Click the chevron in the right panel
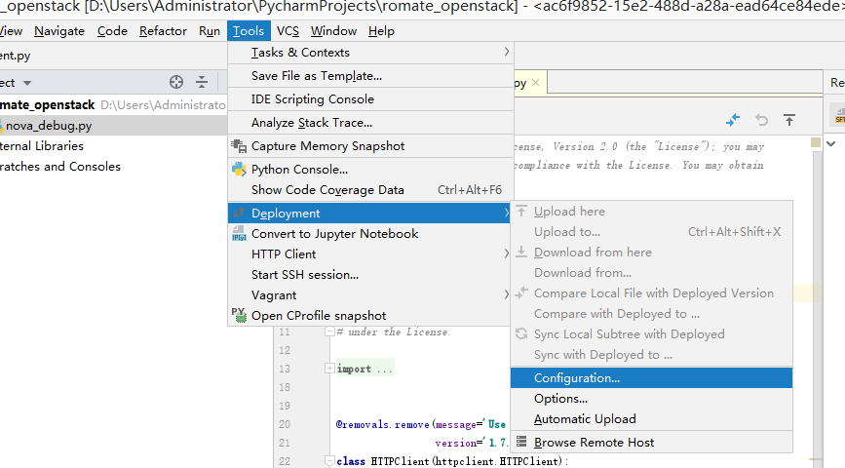This screenshot has width=845, height=468. tap(831, 144)
